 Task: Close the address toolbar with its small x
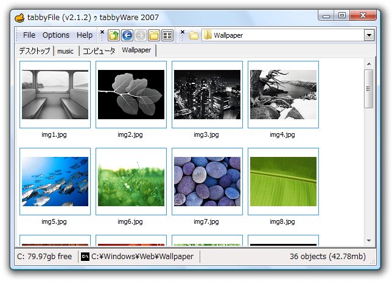[x=183, y=32]
